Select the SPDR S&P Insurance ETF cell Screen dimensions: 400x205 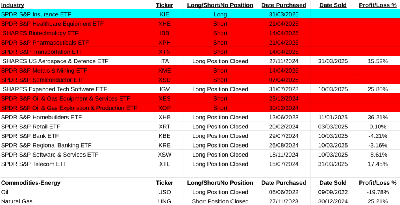tap(36, 14)
